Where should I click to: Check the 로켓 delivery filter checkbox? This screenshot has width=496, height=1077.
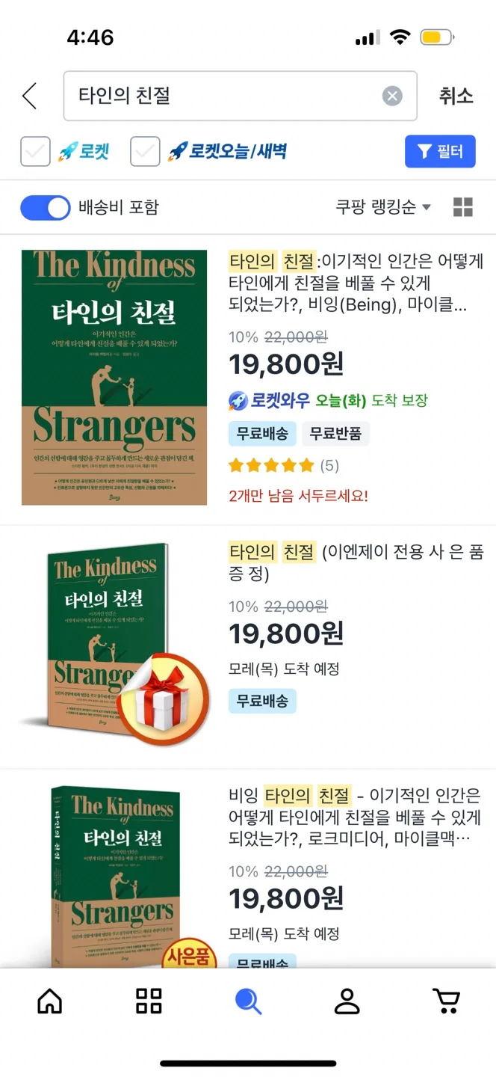35,152
